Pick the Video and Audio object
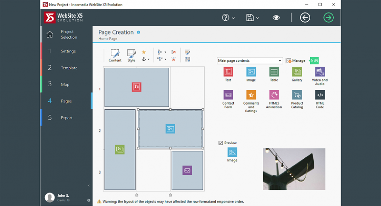Screen dimensions: 381x206 click(x=320, y=72)
